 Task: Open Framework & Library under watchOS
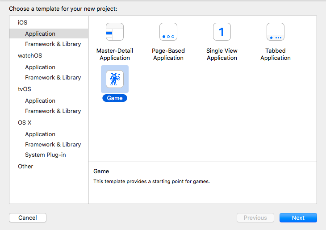point(53,77)
